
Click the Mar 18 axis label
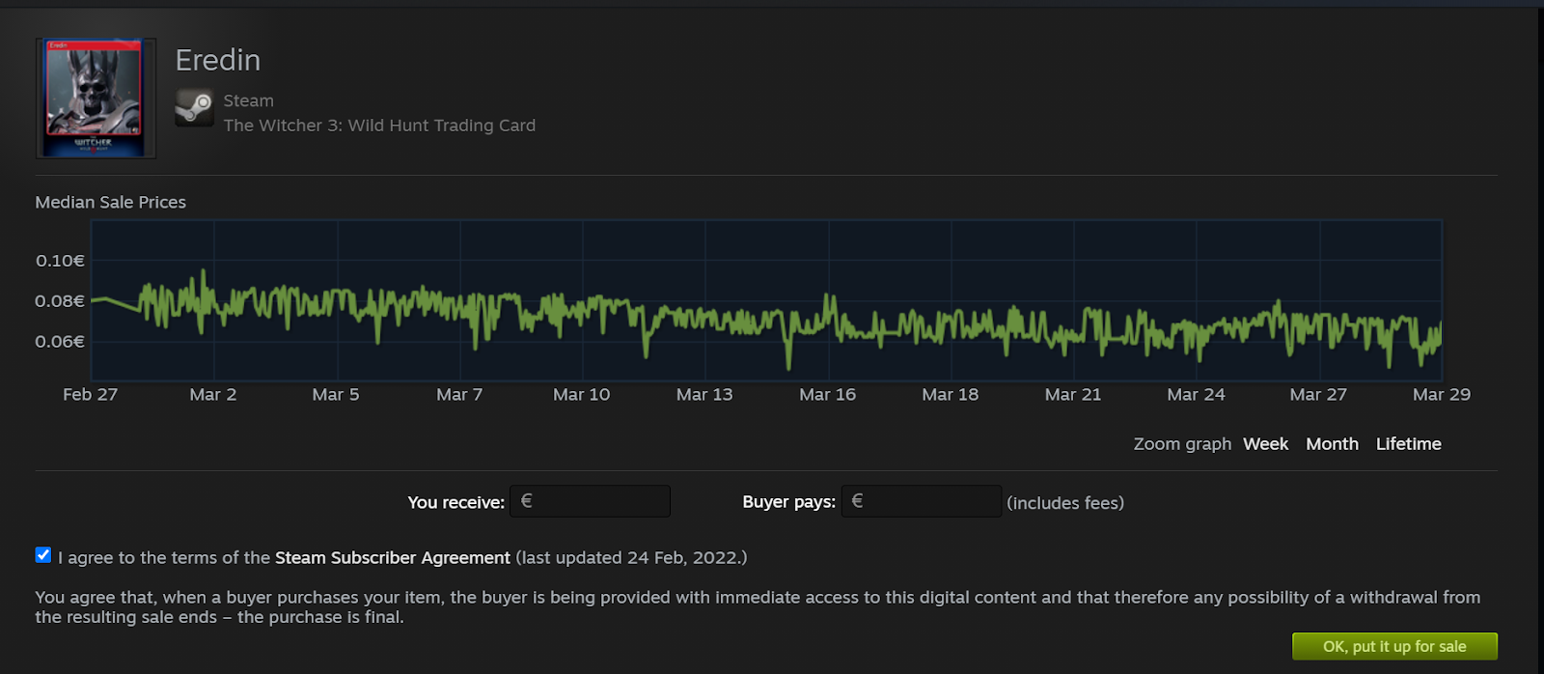[x=951, y=395]
